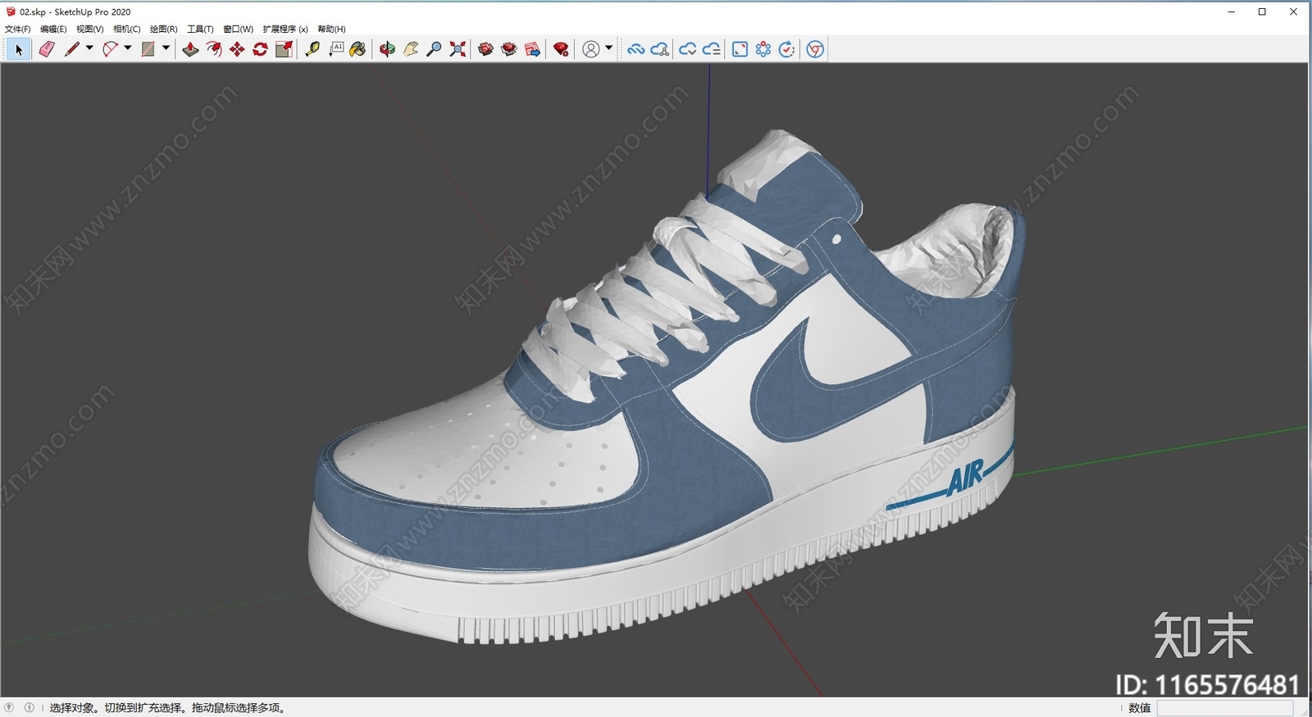Select the Arc tool
This screenshot has height=717, width=1312.
click(x=111, y=50)
